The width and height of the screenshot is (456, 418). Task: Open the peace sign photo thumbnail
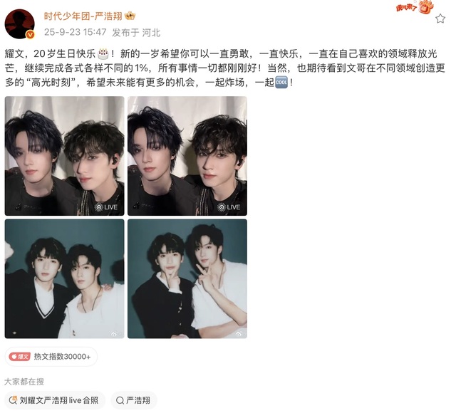pyautogui.click(x=187, y=278)
